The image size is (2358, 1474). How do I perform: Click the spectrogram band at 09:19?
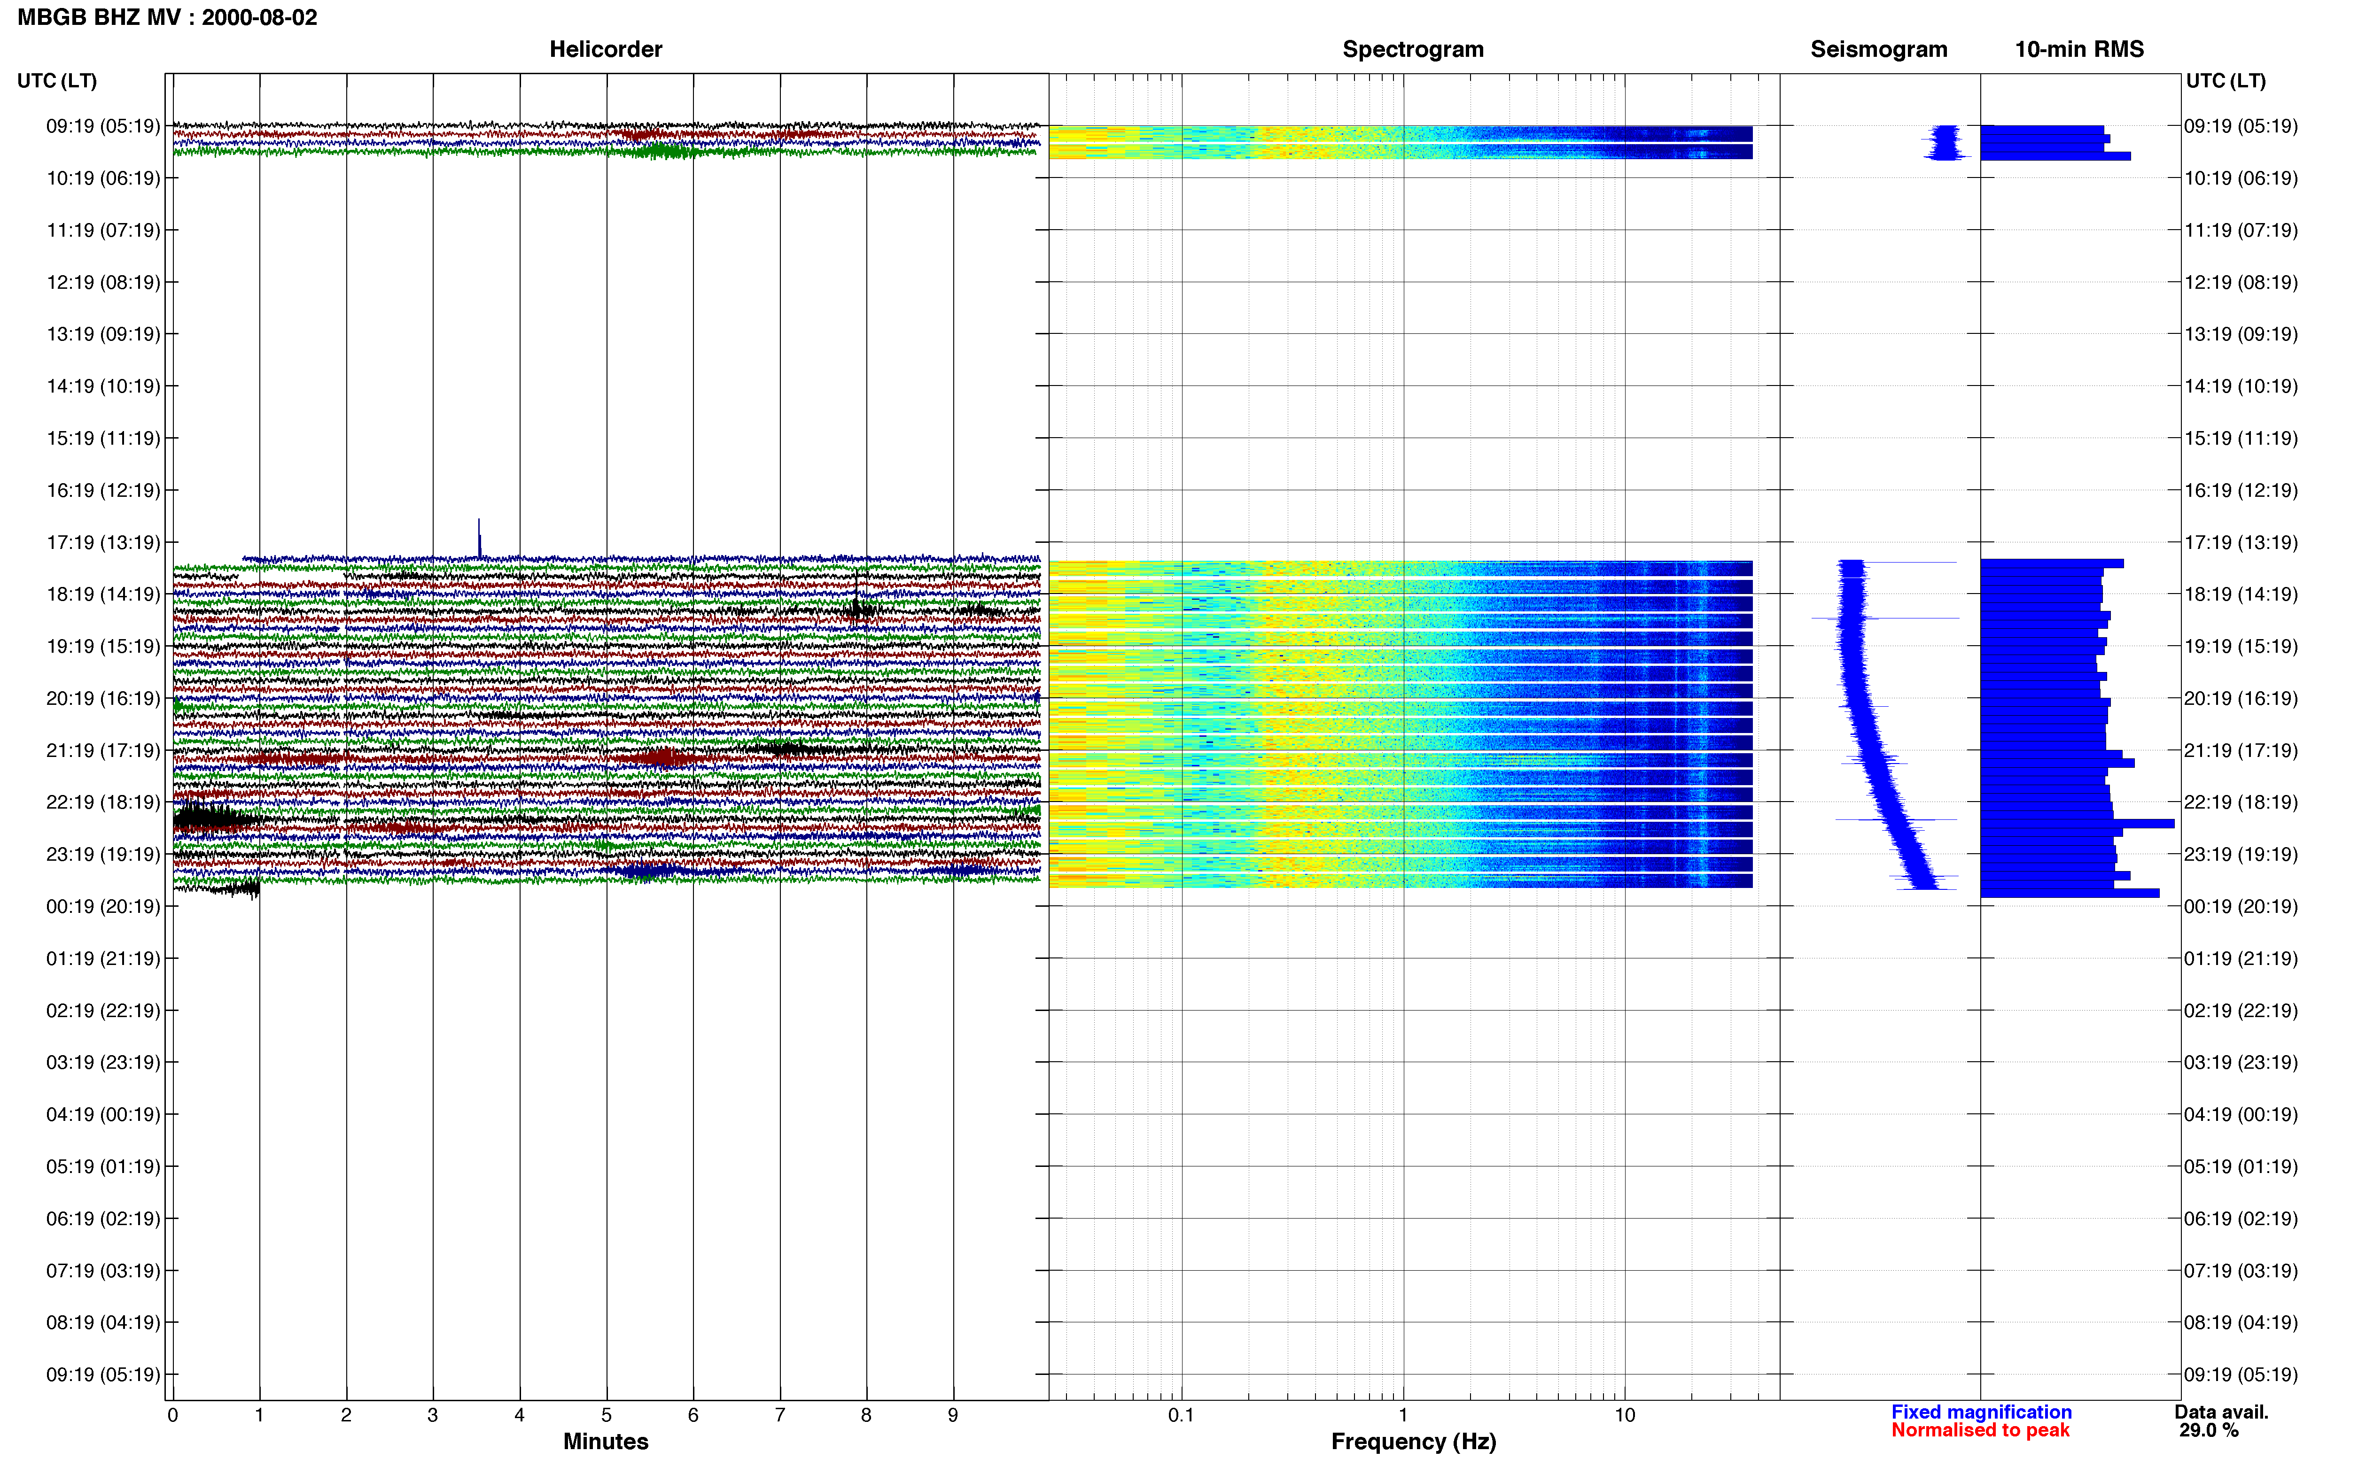coord(1401,142)
